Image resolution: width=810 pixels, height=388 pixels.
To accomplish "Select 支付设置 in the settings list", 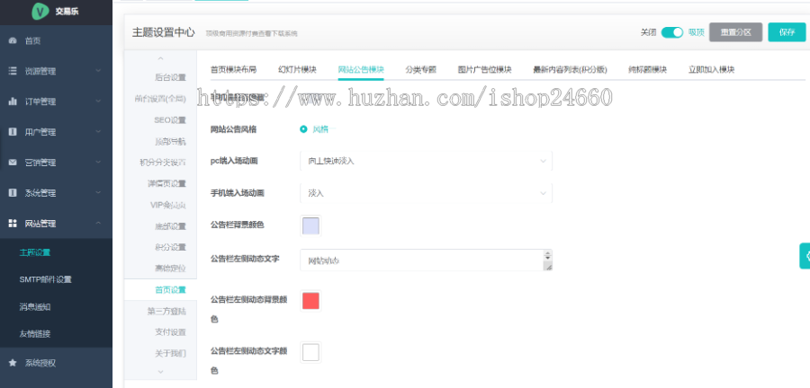I will (x=170, y=331).
